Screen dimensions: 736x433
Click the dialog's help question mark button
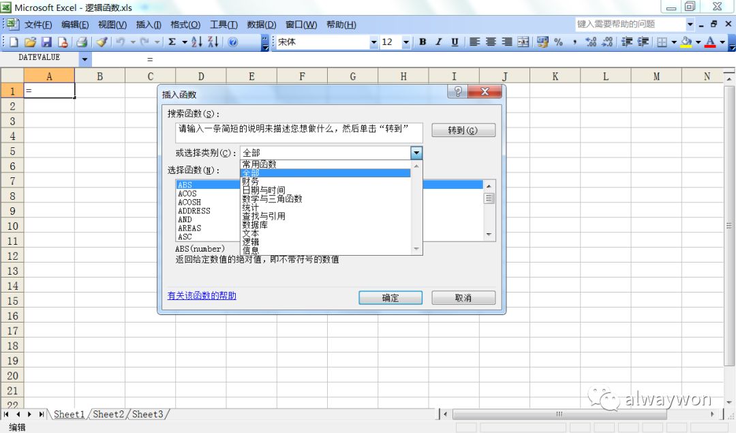458,91
